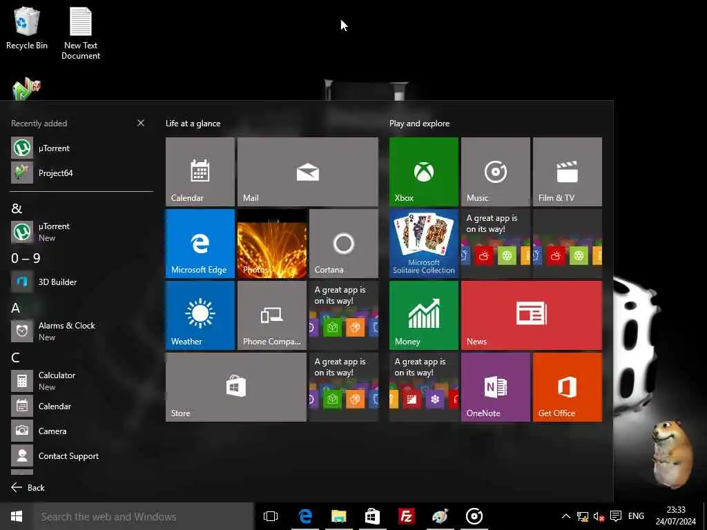Open the paint palette app on taskbar
This screenshot has height=530, width=707.
[x=440, y=516]
